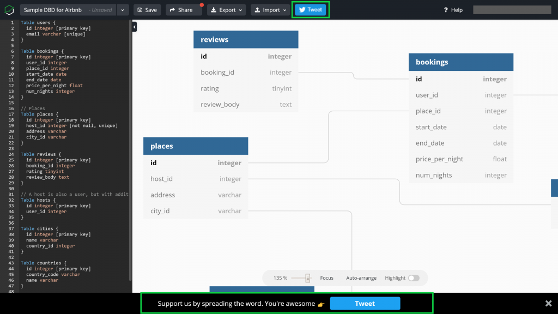558x314 pixels.
Task: Click the dbdiagram logo icon
Action: tap(9, 10)
